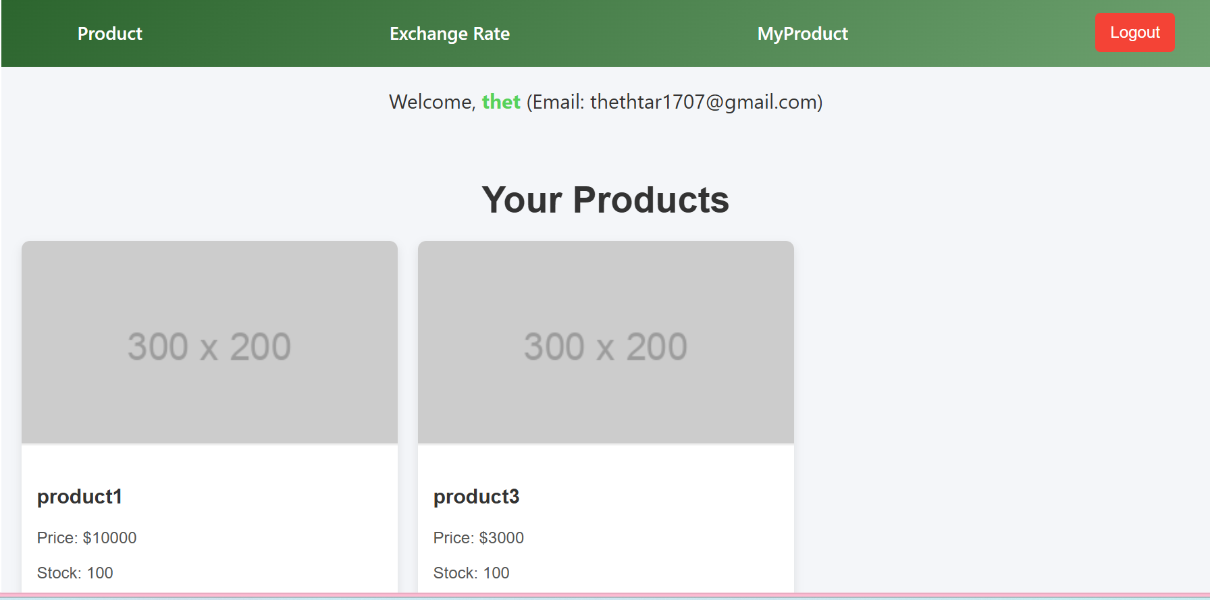
Task: Select the product3 title
Action: pyautogui.click(x=476, y=497)
